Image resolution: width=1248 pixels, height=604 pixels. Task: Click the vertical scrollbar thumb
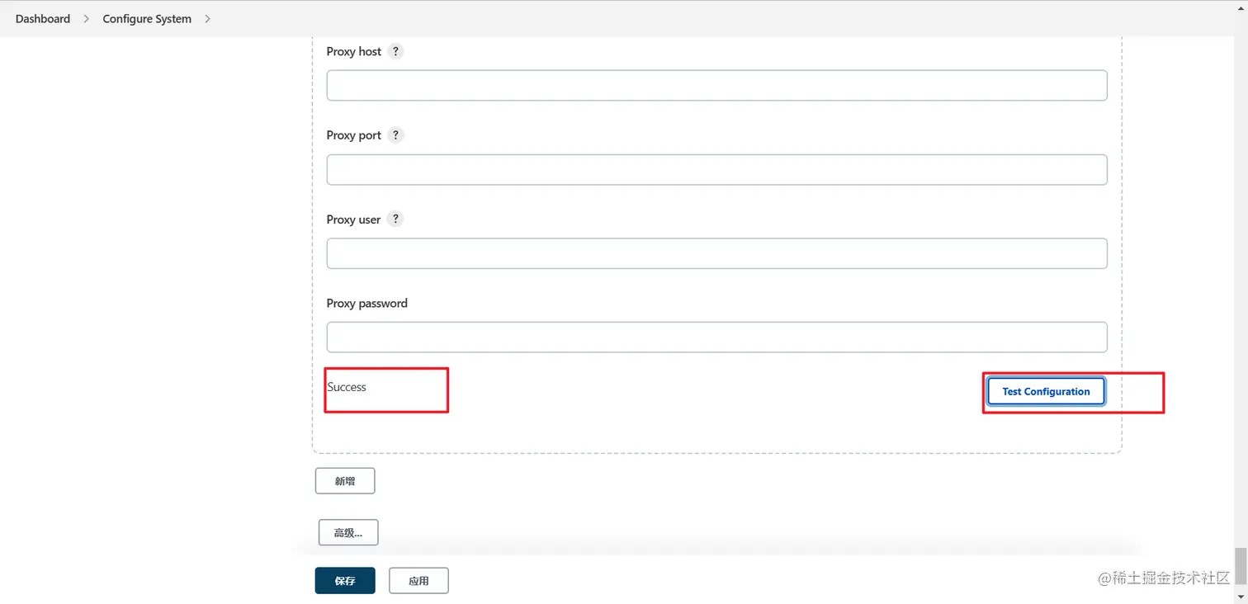click(1241, 566)
